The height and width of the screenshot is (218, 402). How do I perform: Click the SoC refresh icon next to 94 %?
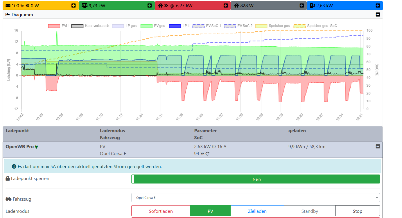coord(207,154)
